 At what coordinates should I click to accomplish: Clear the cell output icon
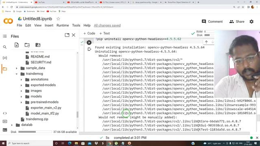click(89, 49)
